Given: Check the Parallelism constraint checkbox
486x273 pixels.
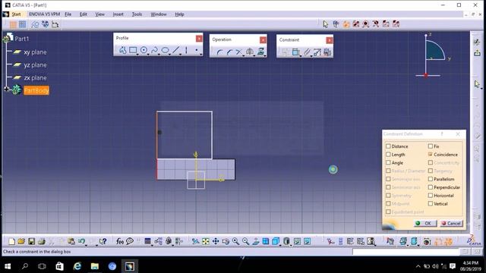Looking at the screenshot, I should pos(431,179).
